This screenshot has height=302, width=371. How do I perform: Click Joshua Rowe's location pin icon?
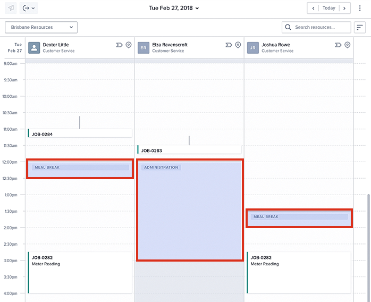[347, 45]
